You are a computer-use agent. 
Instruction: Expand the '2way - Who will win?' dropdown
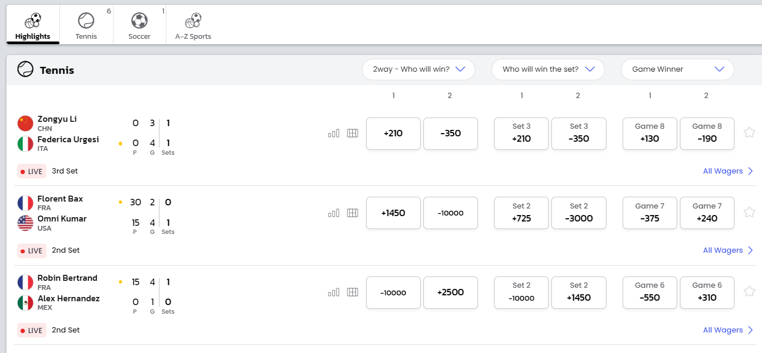coord(419,70)
